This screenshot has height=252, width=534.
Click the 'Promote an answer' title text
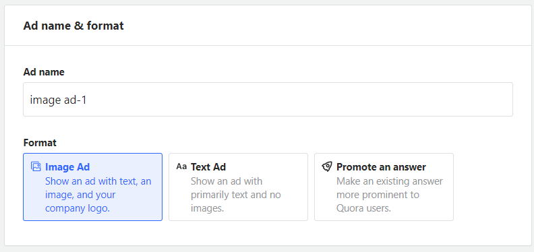(381, 167)
